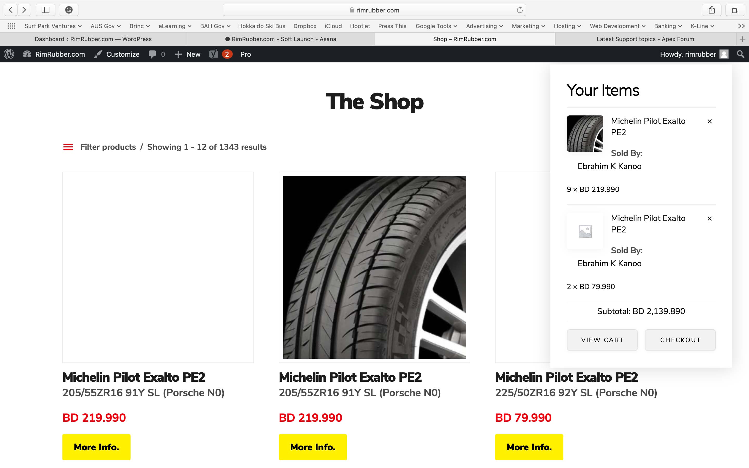Remove the second cart item priced BD 79.990
Screen dimensions: 749x468
710,218
